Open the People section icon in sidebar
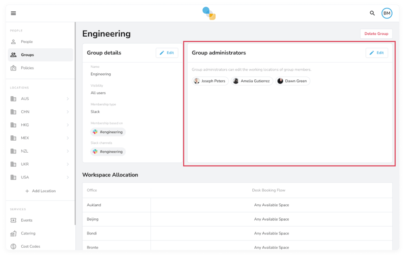 12,41
